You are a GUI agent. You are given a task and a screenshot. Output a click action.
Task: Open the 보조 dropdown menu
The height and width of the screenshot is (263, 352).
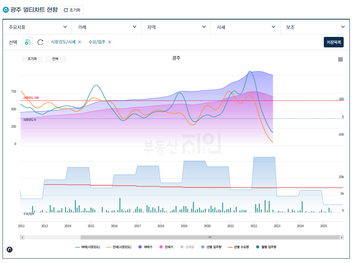point(315,27)
